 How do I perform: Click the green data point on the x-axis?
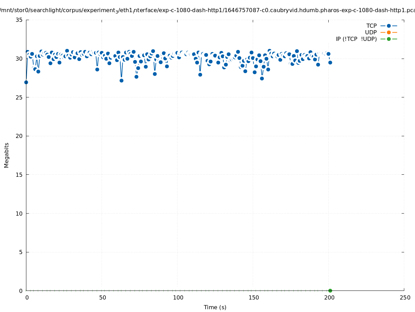[x=330, y=291]
